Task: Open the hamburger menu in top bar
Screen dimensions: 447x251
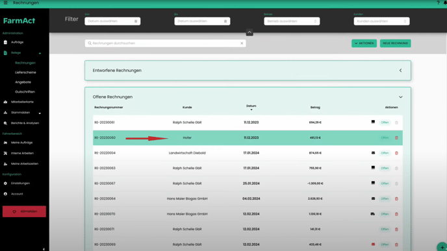Action: click(x=5, y=3)
